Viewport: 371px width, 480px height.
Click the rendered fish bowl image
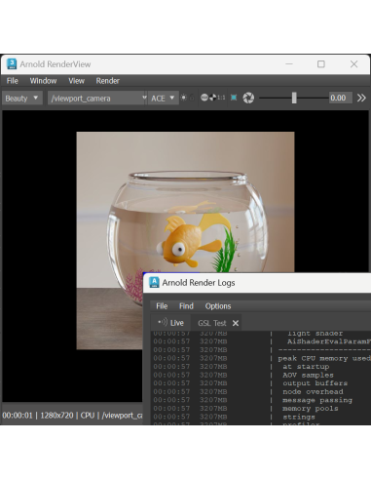(185, 240)
